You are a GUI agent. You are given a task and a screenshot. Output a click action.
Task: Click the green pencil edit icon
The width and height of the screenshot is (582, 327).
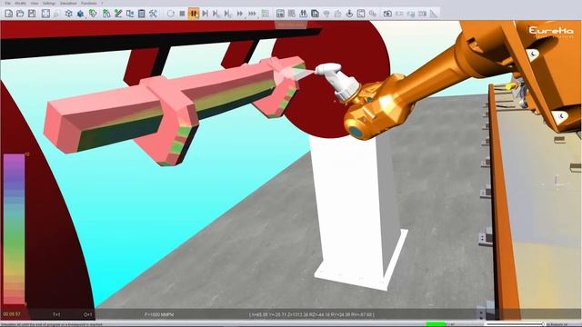tap(118, 14)
